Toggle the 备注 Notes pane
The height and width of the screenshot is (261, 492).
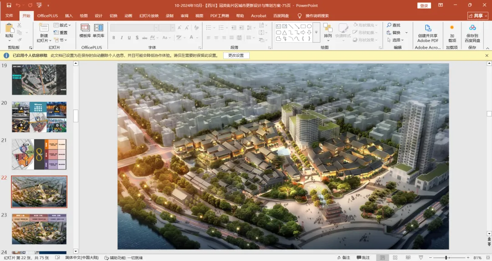[344, 257]
